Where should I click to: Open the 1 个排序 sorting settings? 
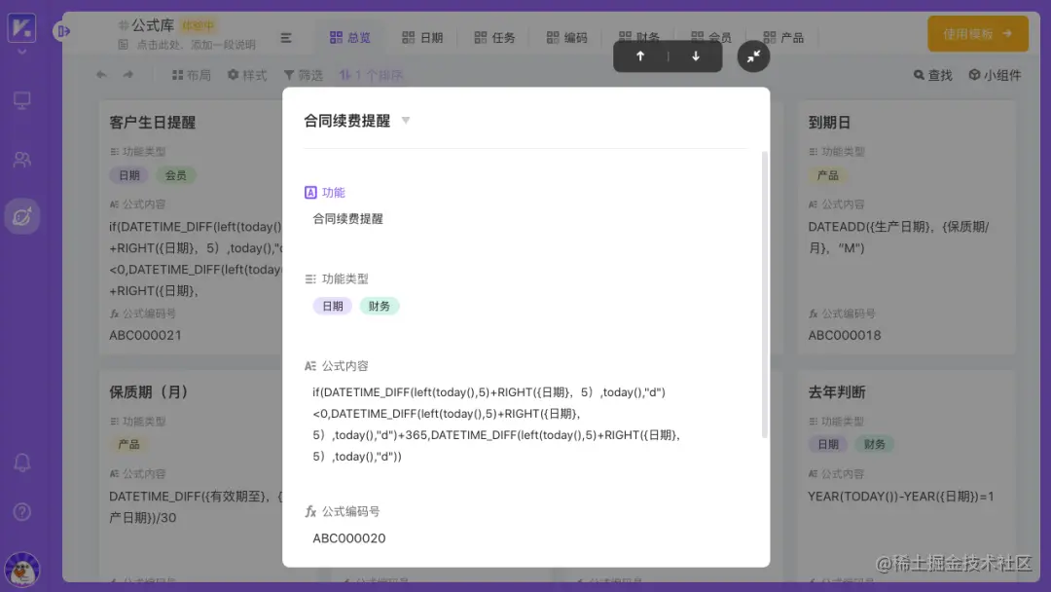[x=371, y=74]
